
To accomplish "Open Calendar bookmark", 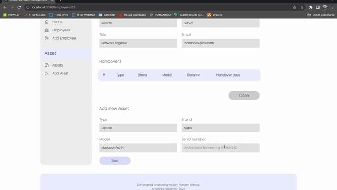I will point(107,15).
